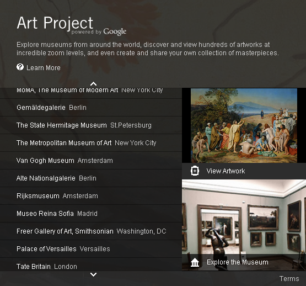The height and width of the screenshot is (286, 306).
Task: Select Alte Nationalgalerie Berlin
Action: coord(91,178)
